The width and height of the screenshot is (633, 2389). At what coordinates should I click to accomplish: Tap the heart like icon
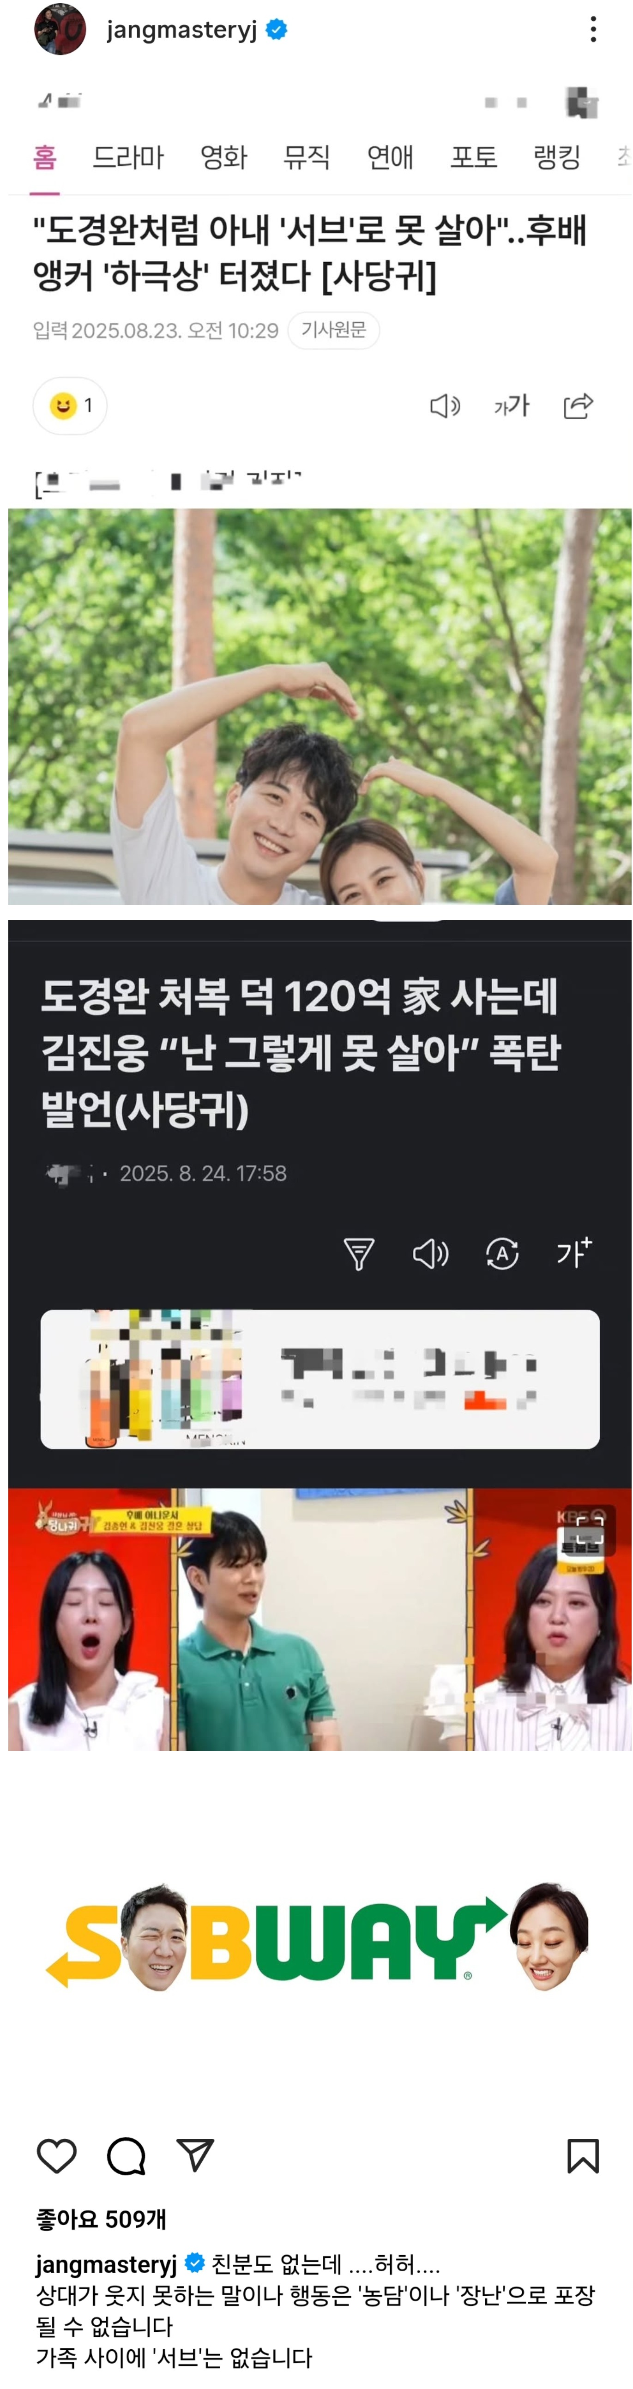click(x=56, y=2156)
